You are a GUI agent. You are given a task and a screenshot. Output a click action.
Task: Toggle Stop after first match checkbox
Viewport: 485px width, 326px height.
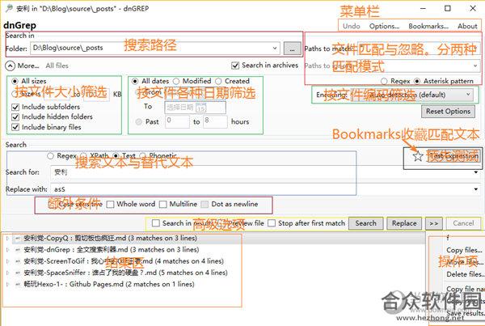click(272, 223)
